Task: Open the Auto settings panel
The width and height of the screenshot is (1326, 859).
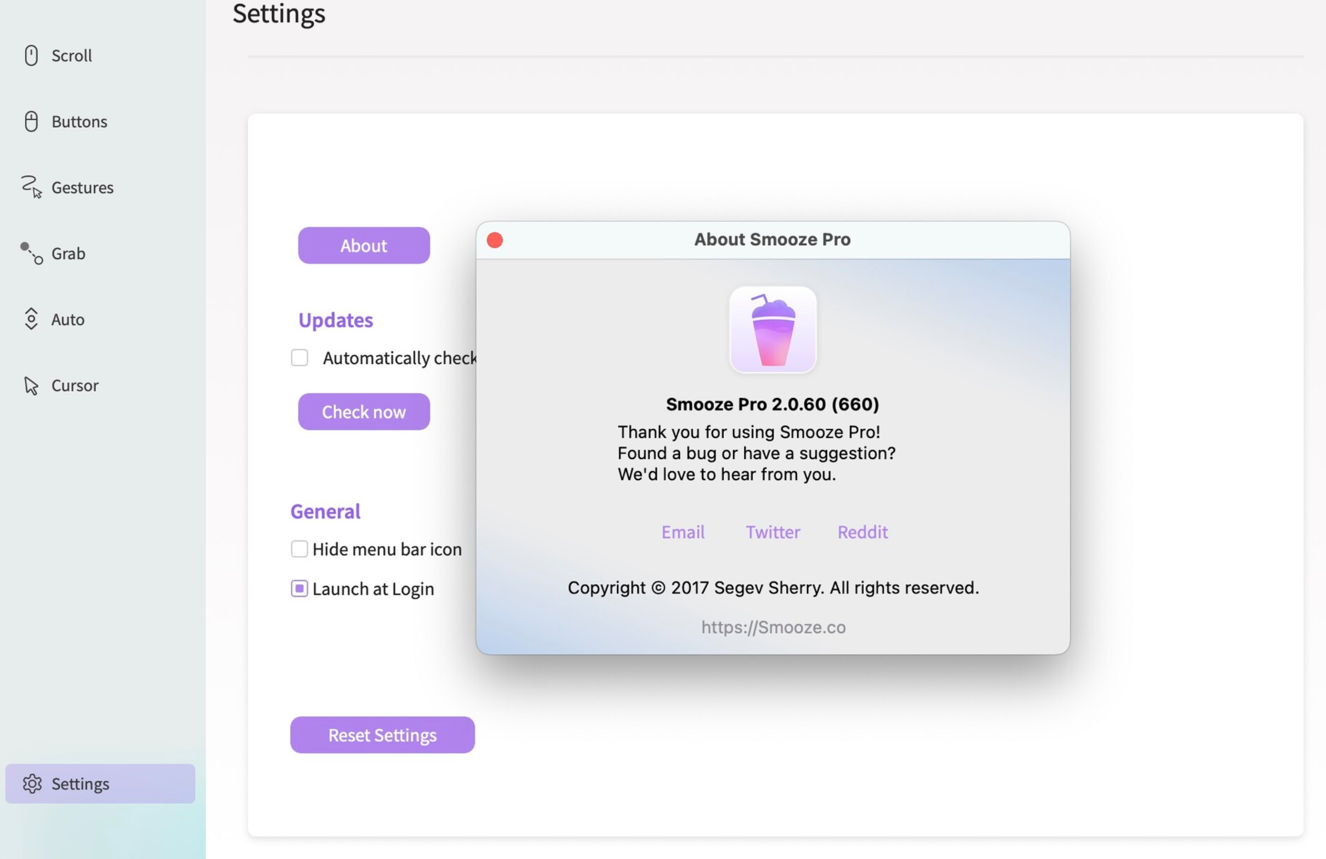Action: tap(68, 320)
